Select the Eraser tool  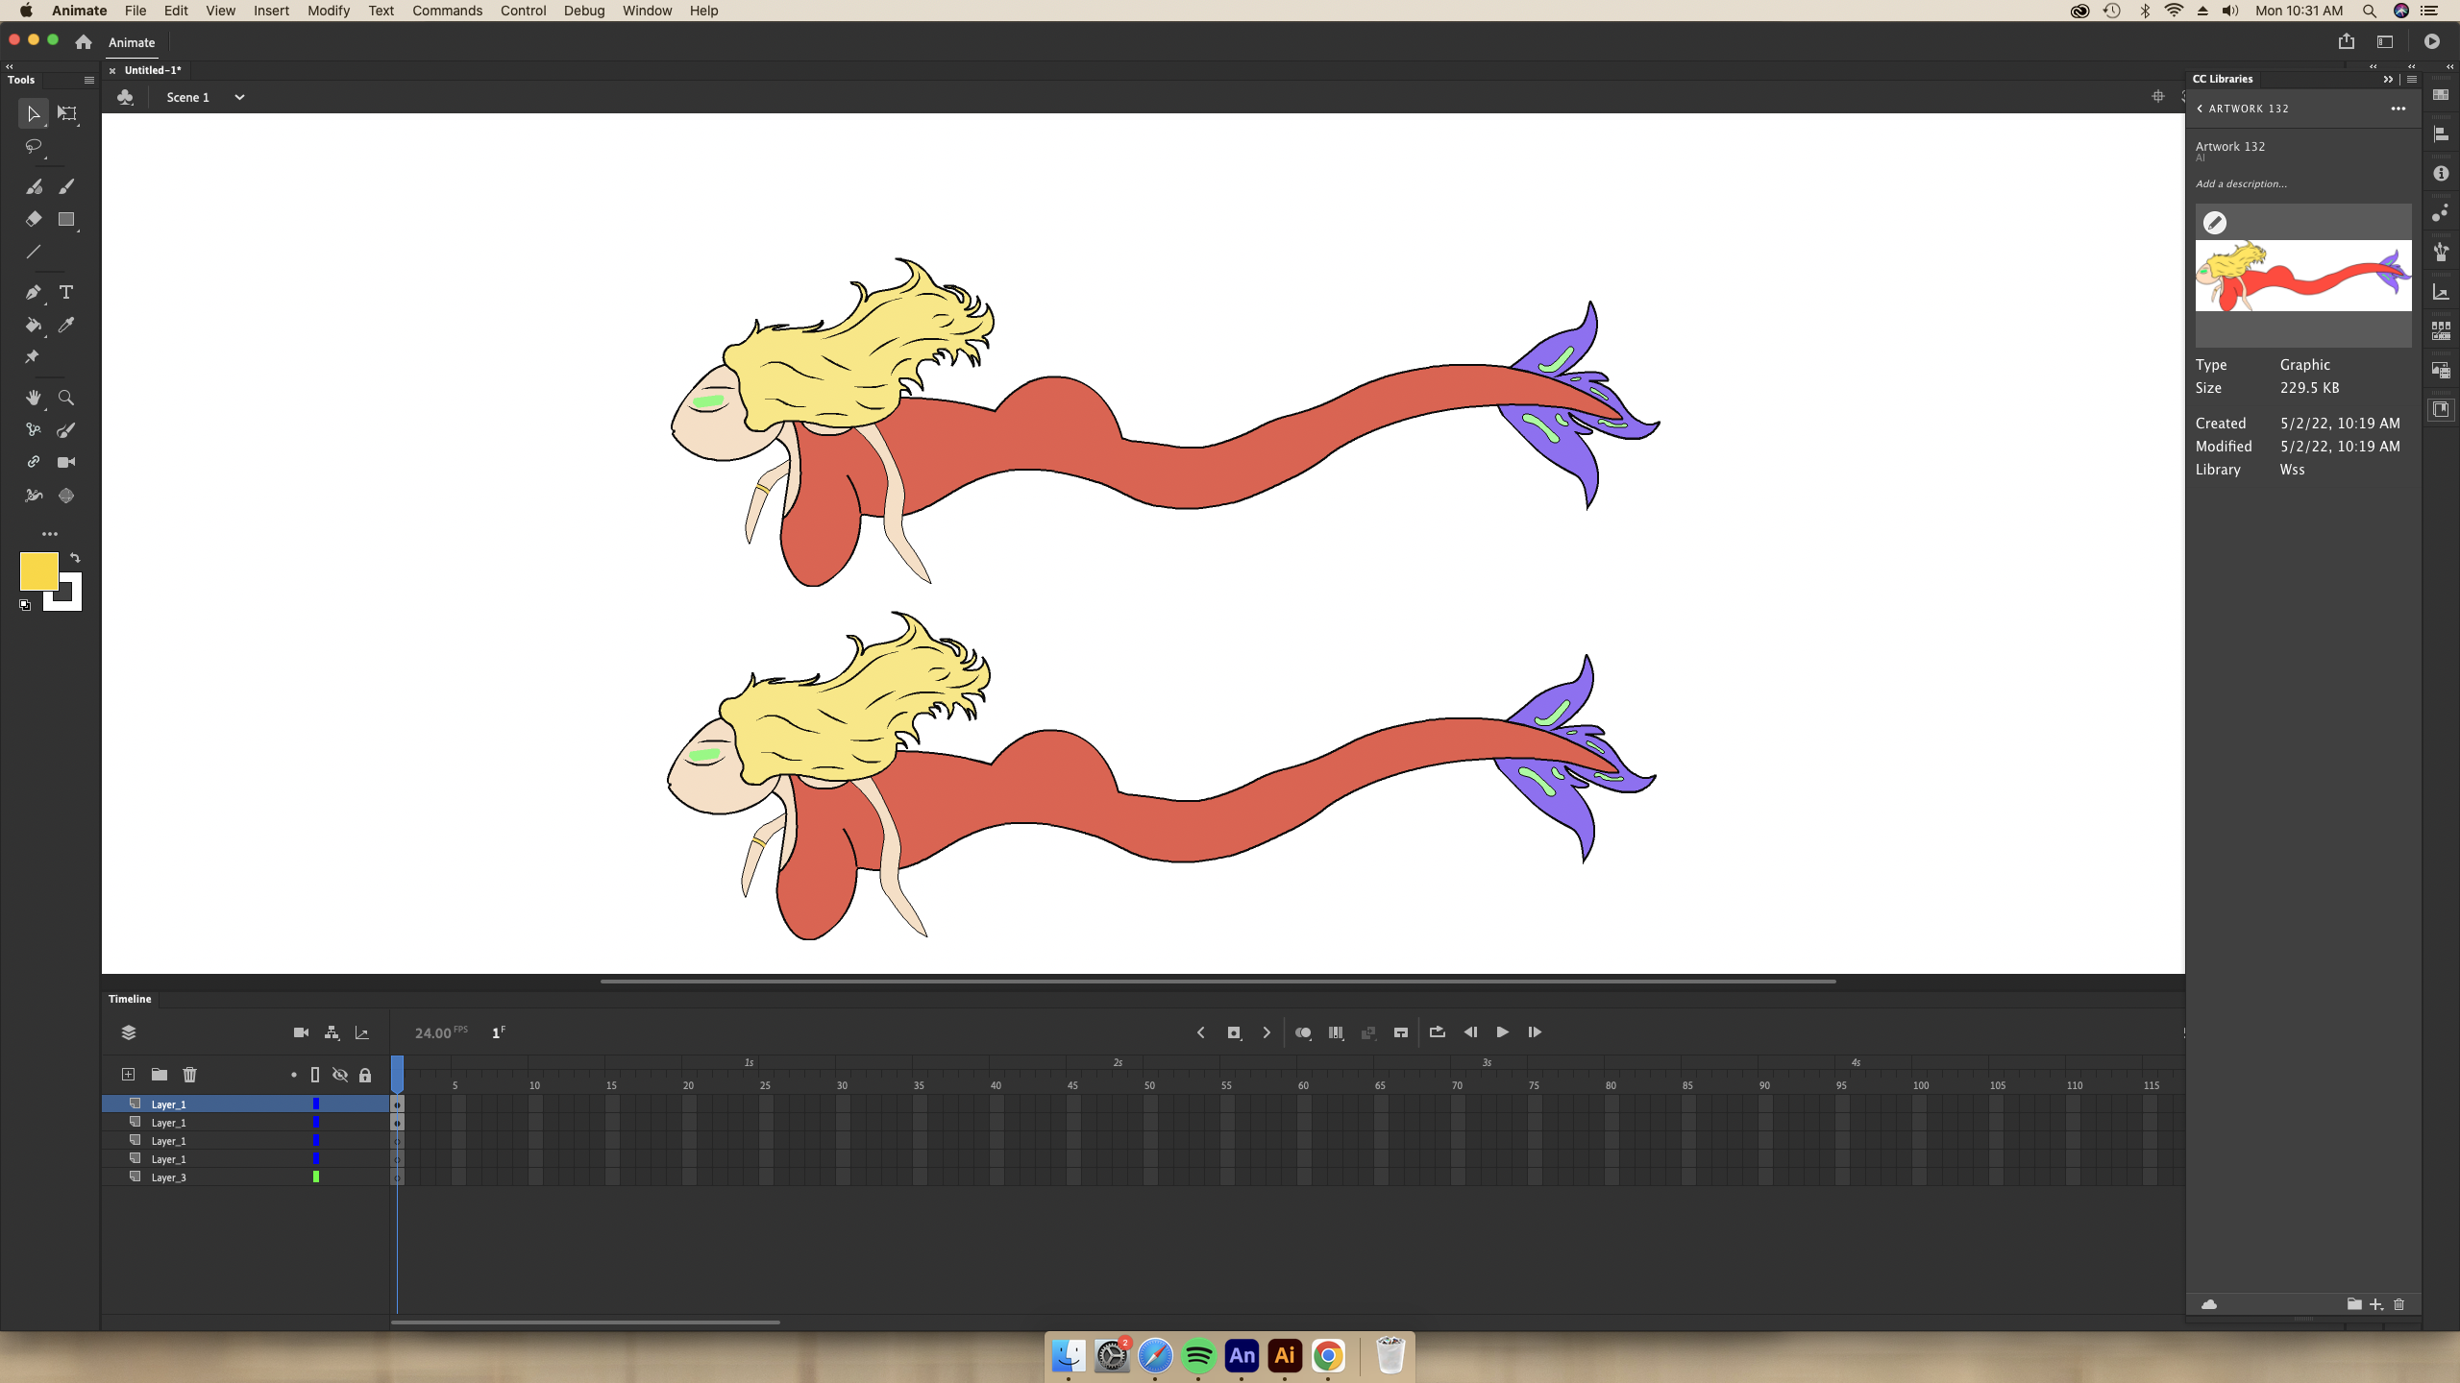[x=34, y=220]
